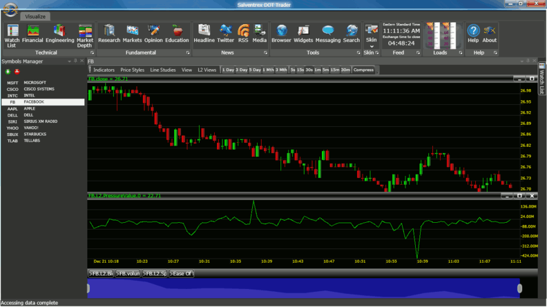Viewport: 547px width, 307px height.
Task: Open the Research icon
Action: [109, 34]
